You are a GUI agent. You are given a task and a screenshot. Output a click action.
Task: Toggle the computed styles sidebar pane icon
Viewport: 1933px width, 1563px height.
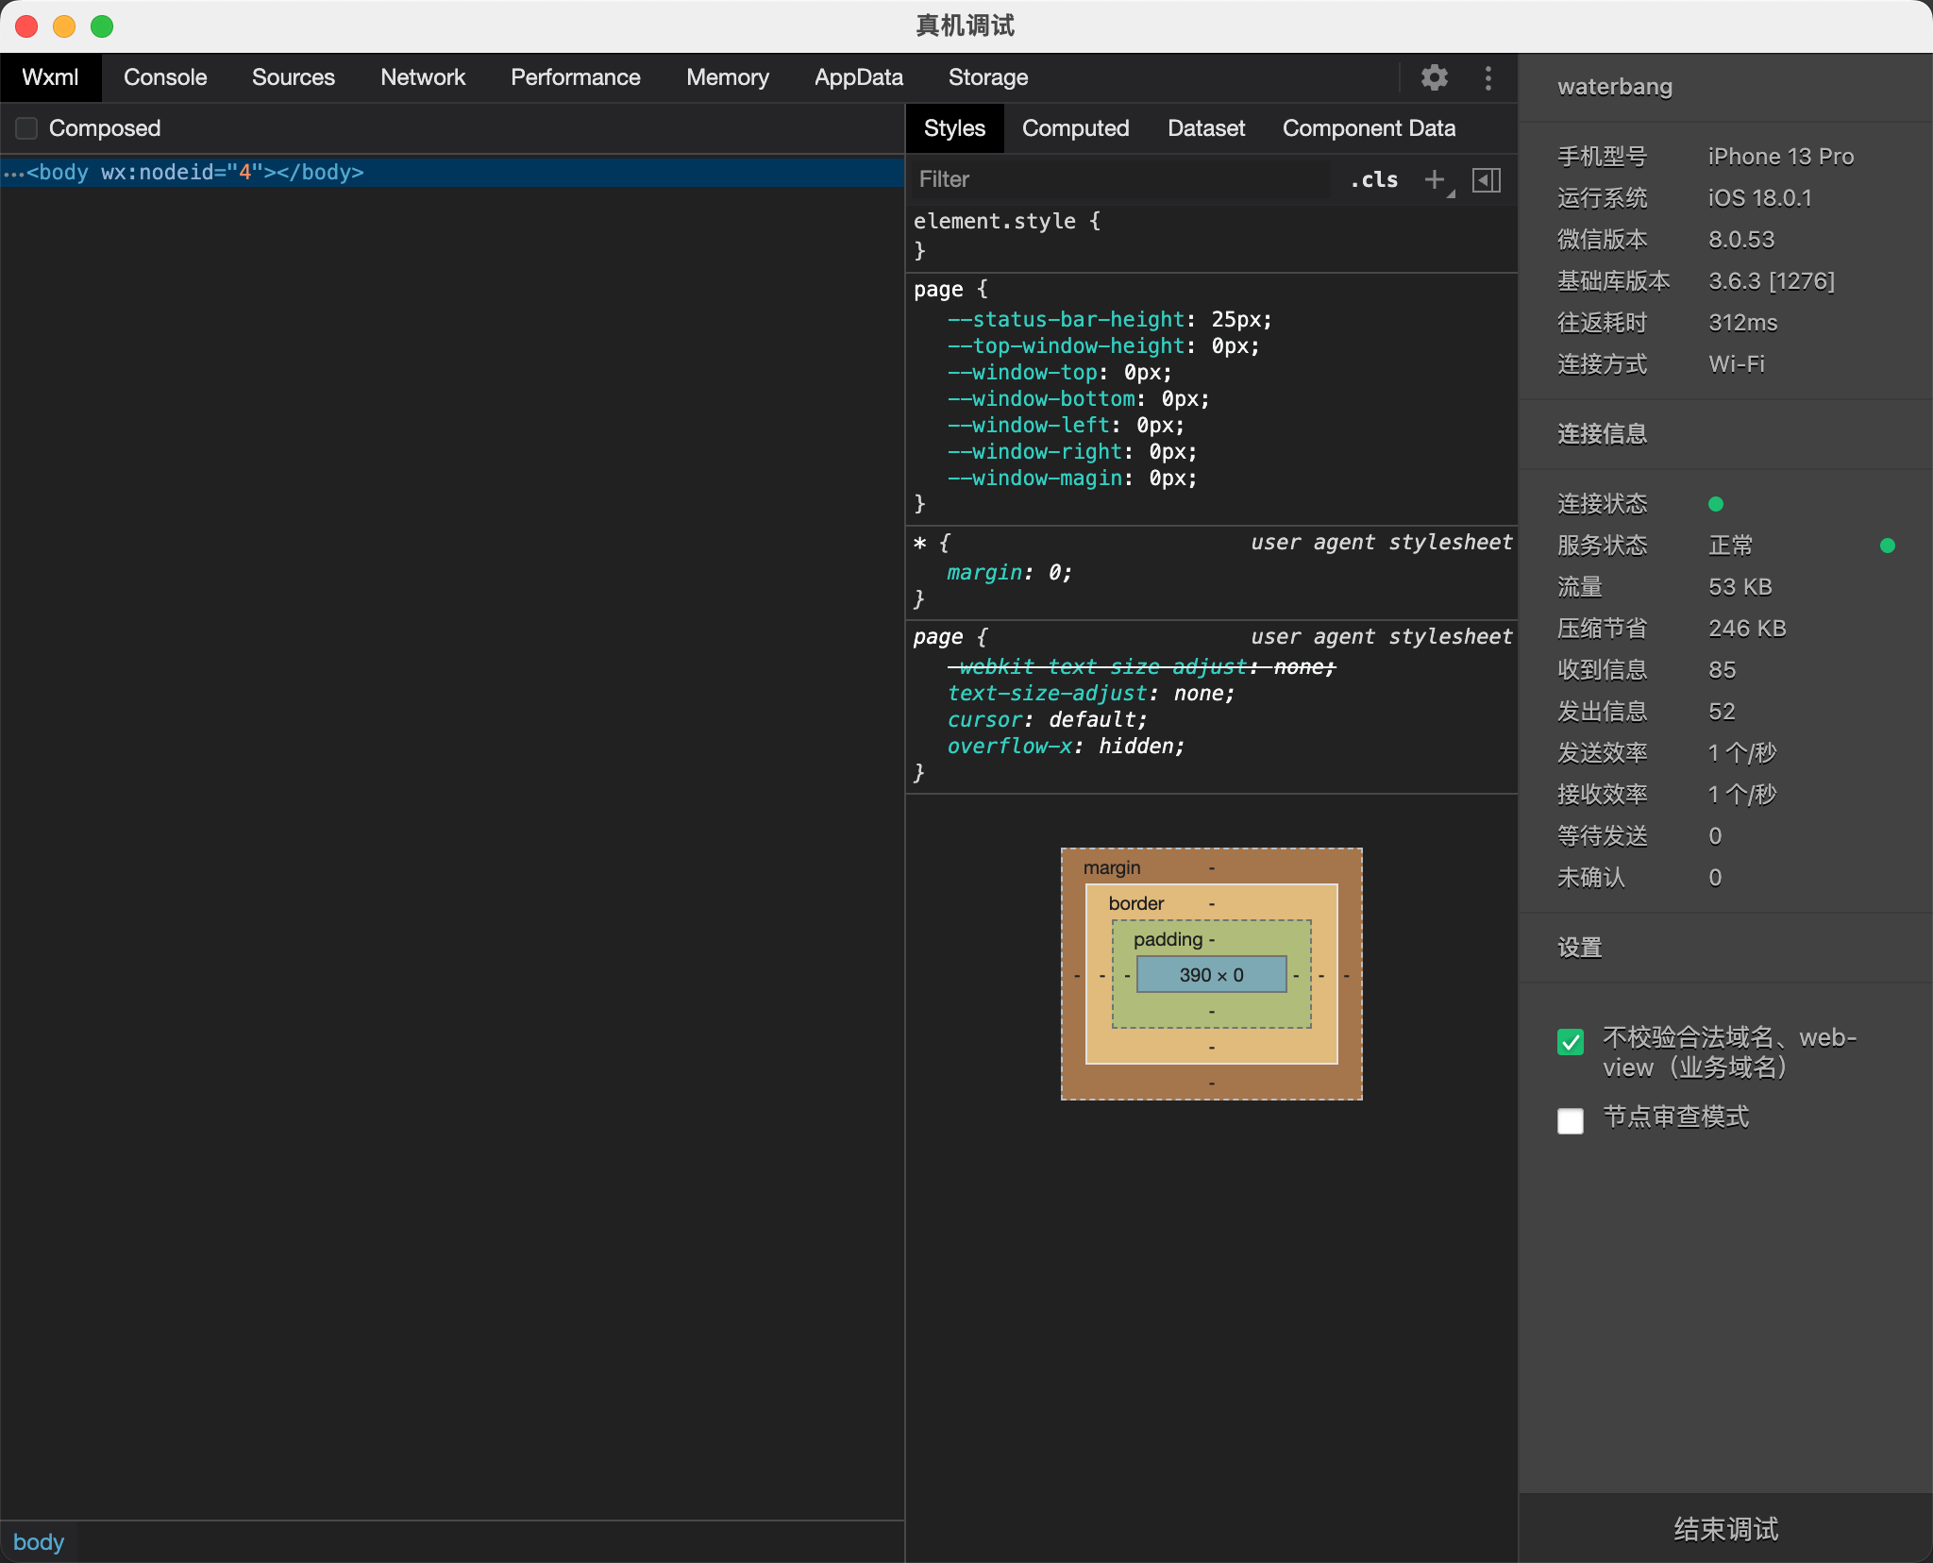[1486, 179]
